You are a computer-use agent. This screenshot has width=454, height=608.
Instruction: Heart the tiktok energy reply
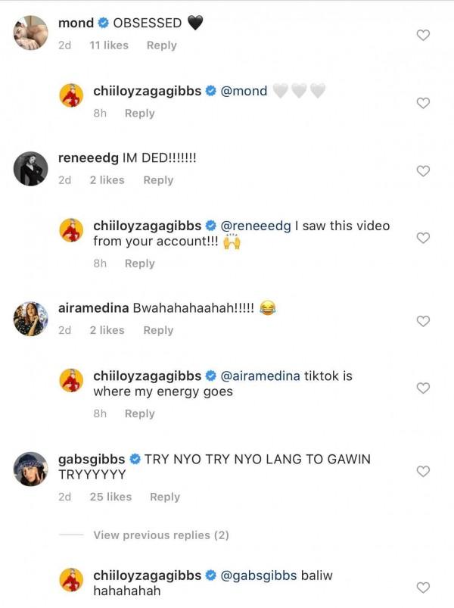pyautogui.click(x=424, y=388)
